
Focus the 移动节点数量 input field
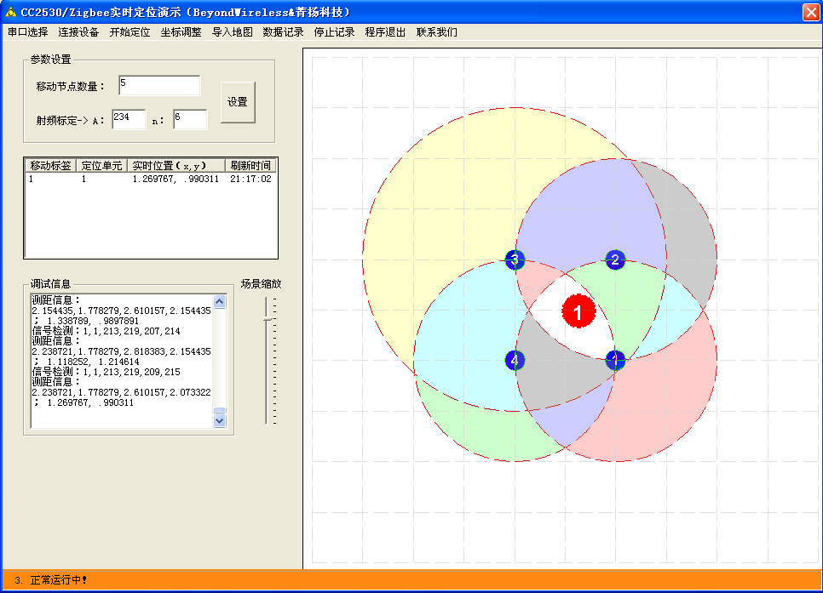(x=159, y=85)
